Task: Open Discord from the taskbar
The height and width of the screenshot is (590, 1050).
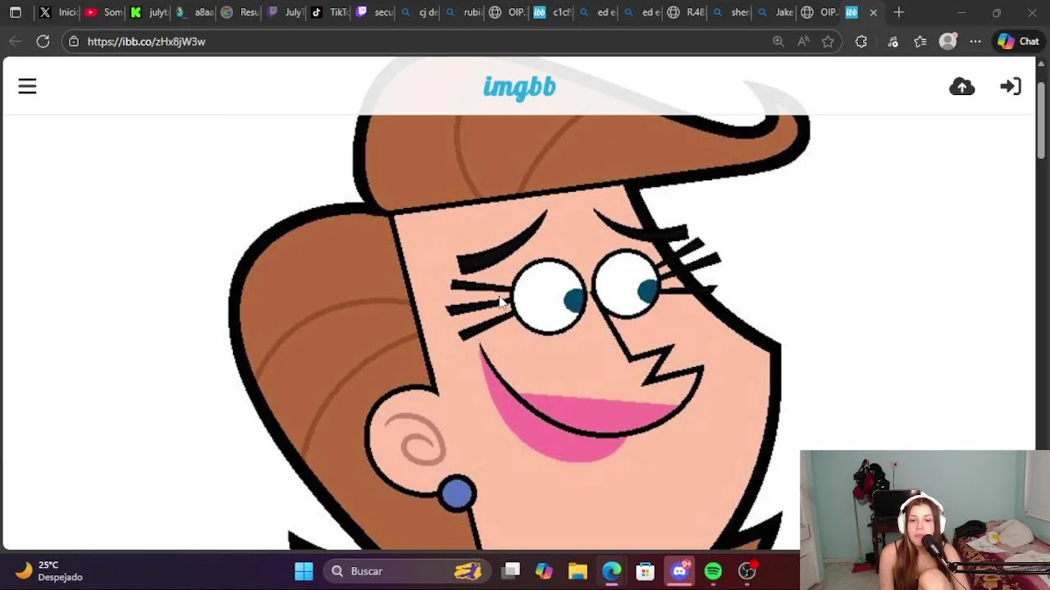Action: pos(679,571)
